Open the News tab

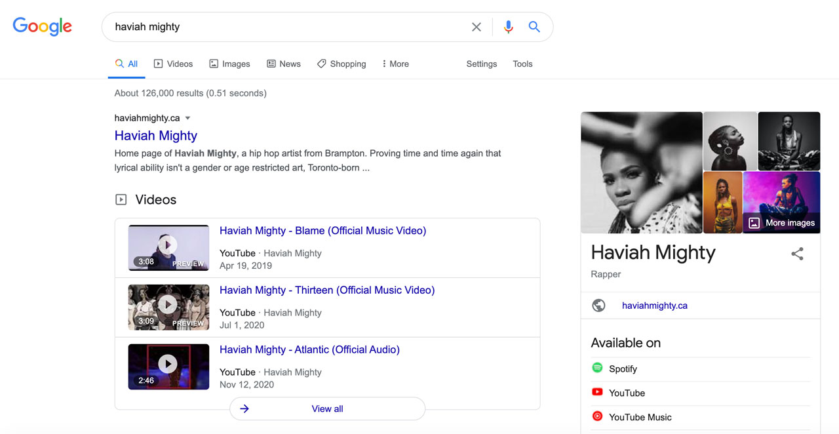284,64
